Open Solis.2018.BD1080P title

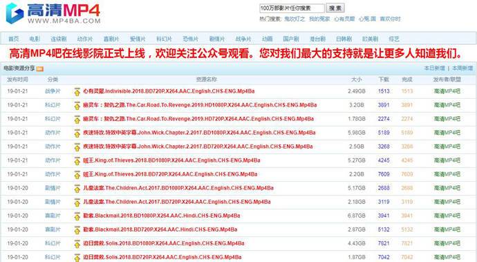(x=164, y=243)
